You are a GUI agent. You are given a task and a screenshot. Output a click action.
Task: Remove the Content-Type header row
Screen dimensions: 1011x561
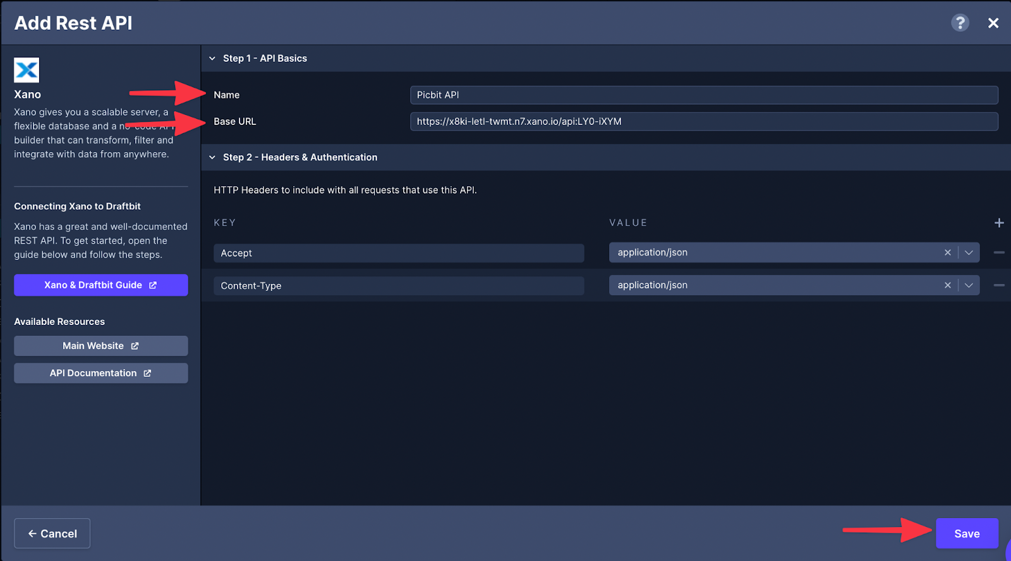coord(999,285)
